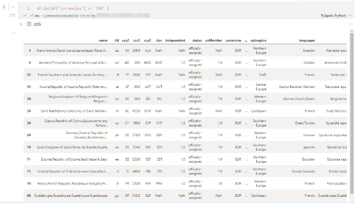This screenshot has height=203, width=355.
Task: Select row index 58 for Cyprus
Action: click(29, 123)
